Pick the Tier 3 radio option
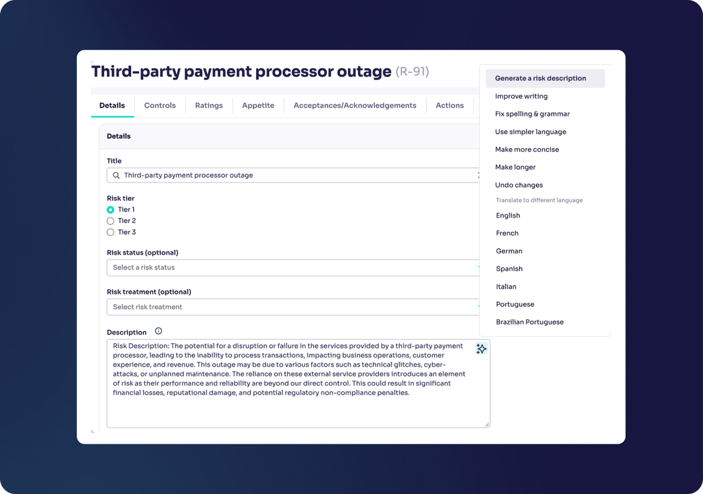The width and height of the screenshot is (703, 494). tap(110, 232)
